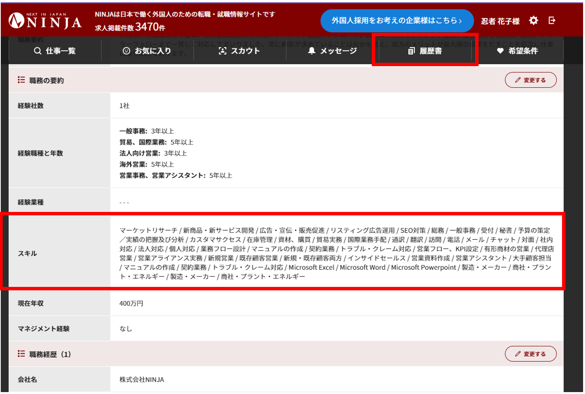The height and width of the screenshot is (394, 585).
Task: Click the smiley icon beside お気に入り
Action: pos(126,51)
